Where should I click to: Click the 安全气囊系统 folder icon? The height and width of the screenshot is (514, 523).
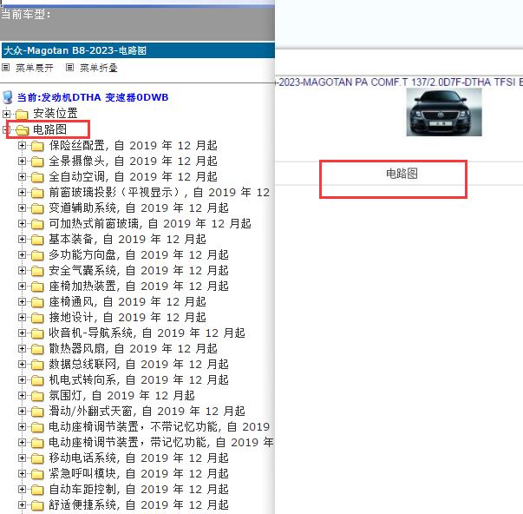(37, 271)
